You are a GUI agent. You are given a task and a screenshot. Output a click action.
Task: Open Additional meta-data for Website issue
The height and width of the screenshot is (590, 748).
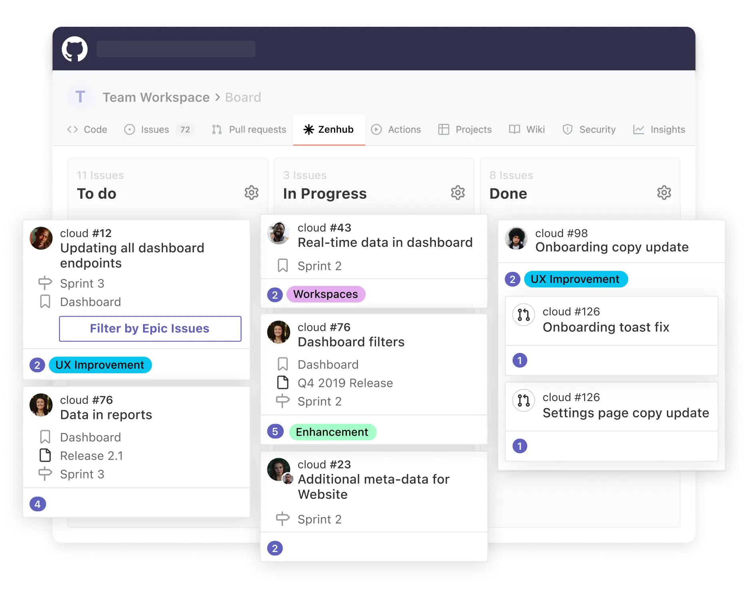[x=374, y=486]
